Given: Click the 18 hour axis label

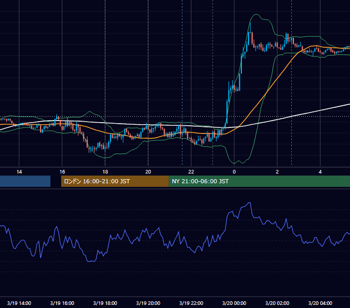Looking at the screenshot, I should click(105, 172).
